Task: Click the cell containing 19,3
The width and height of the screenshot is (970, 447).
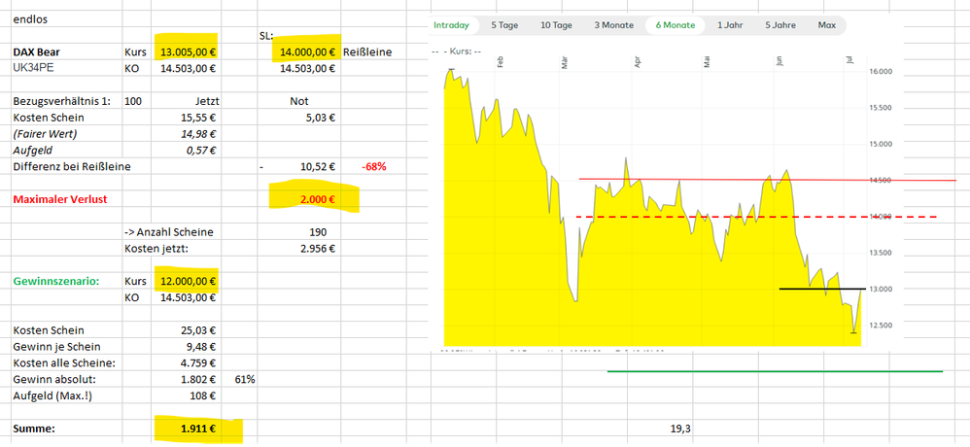Action: 679,428
